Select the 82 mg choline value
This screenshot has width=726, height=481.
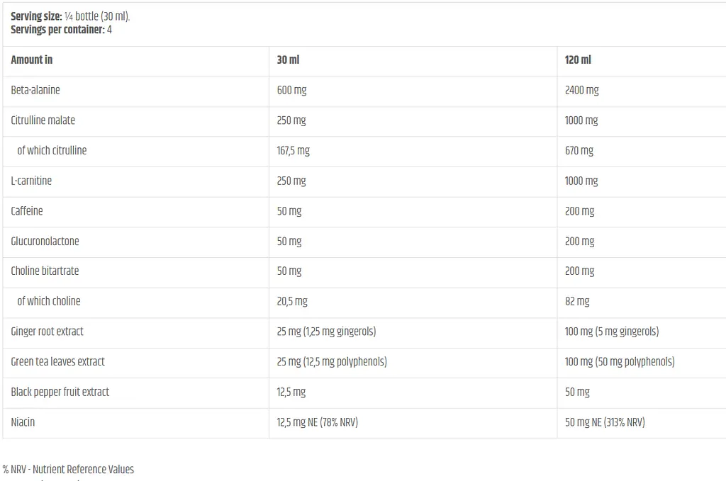[x=577, y=302]
